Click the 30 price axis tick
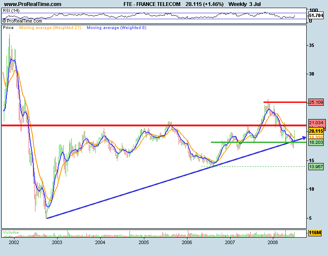 [x=311, y=74]
